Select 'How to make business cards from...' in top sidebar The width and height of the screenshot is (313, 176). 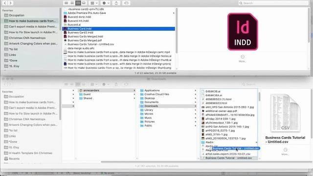coord(30,21)
